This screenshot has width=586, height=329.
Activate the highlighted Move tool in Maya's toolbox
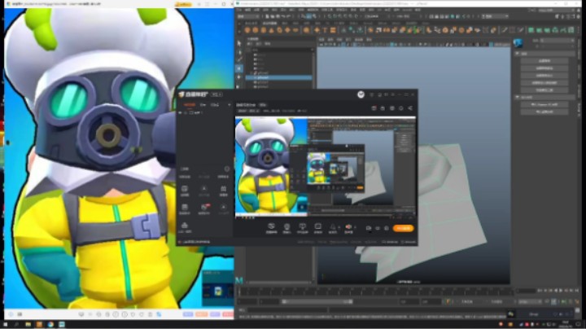[239, 68]
